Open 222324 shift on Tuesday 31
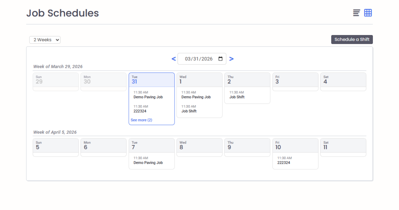The height and width of the screenshot is (210, 399). click(141, 111)
